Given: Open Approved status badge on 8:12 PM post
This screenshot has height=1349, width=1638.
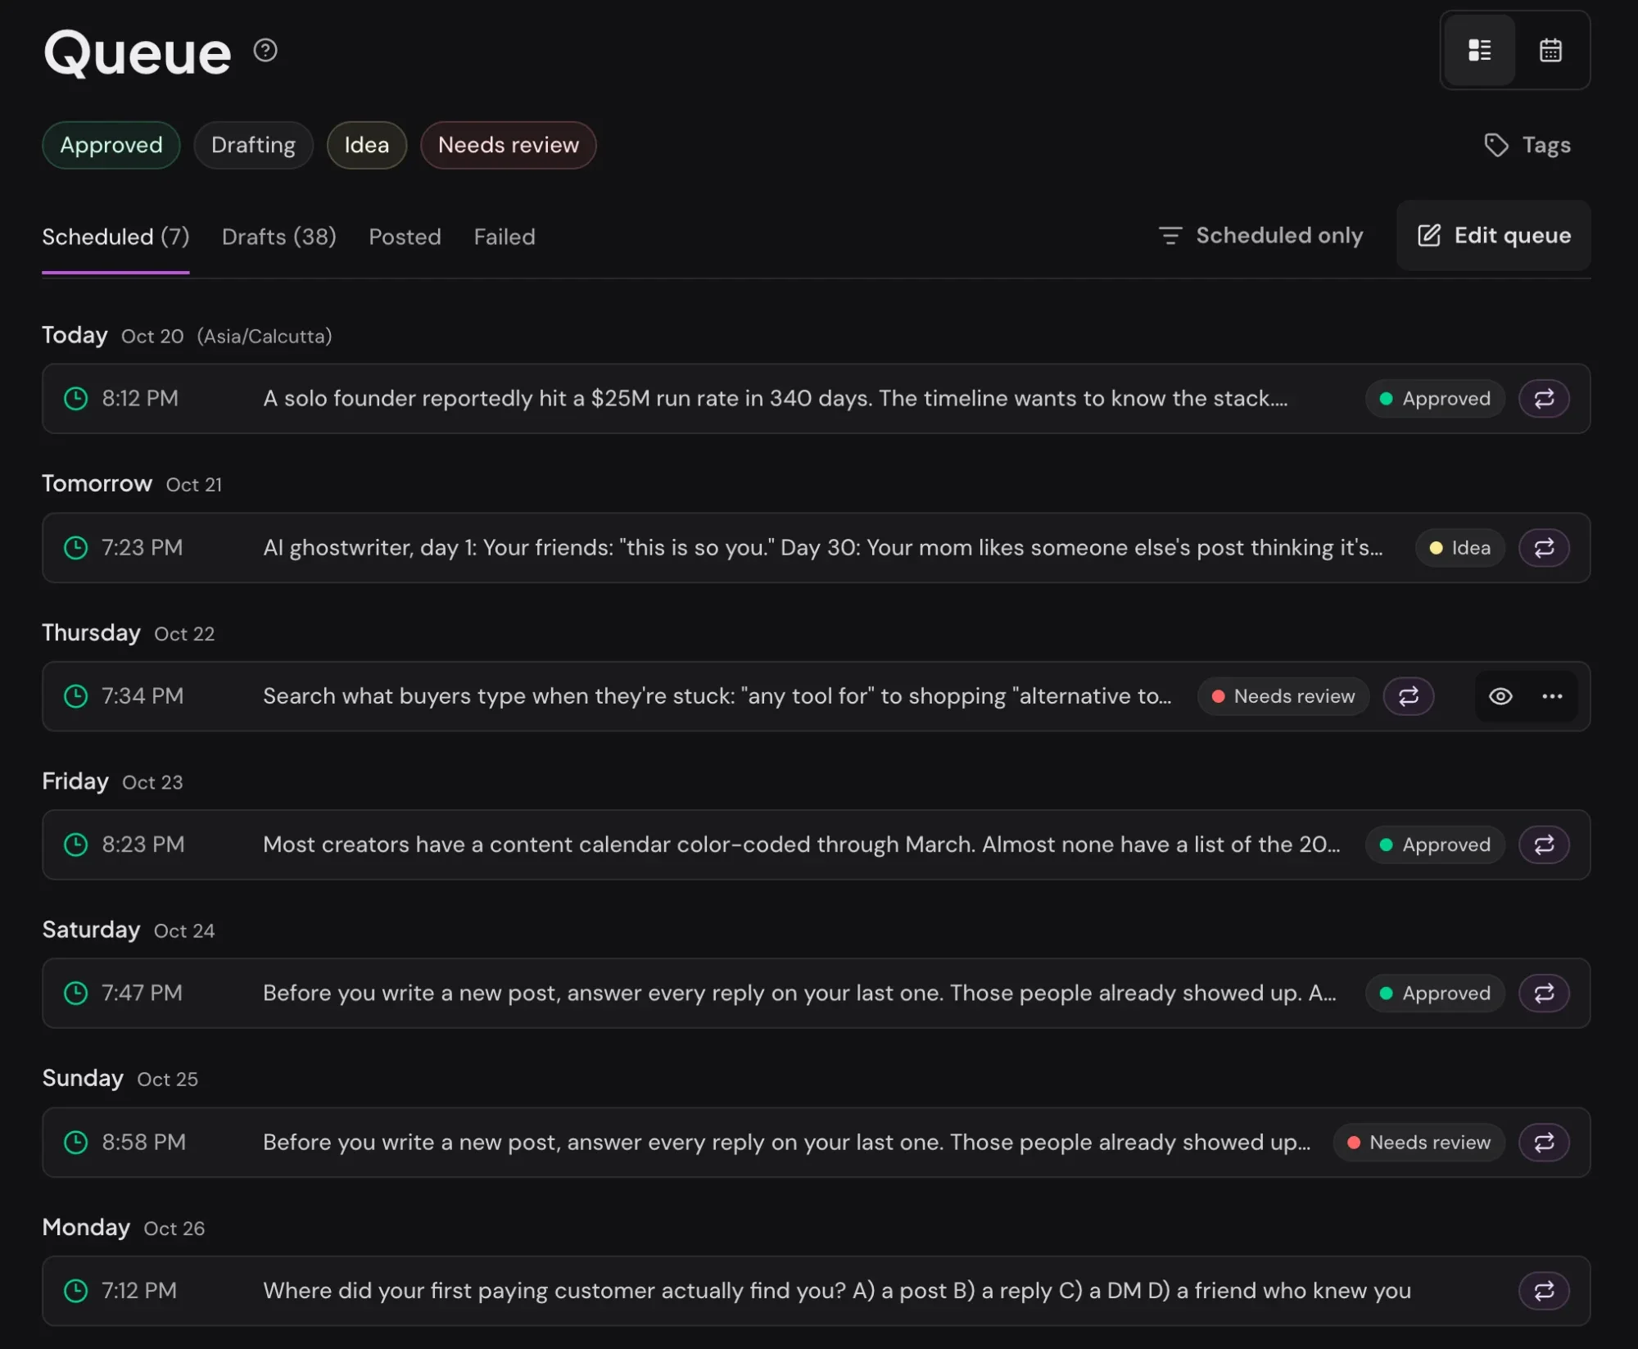Looking at the screenshot, I should pyautogui.click(x=1435, y=399).
